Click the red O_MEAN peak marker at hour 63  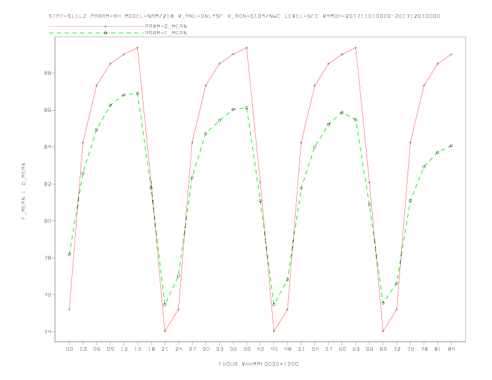click(356, 48)
